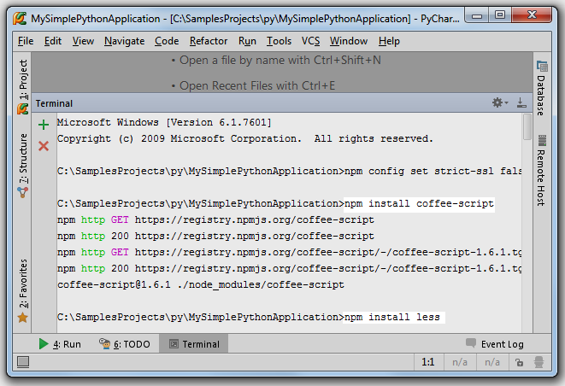Image resolution: width=565 pixels, height=386 pixels.
Task: Maximize the PyCharm window
Action: (500, 15)
